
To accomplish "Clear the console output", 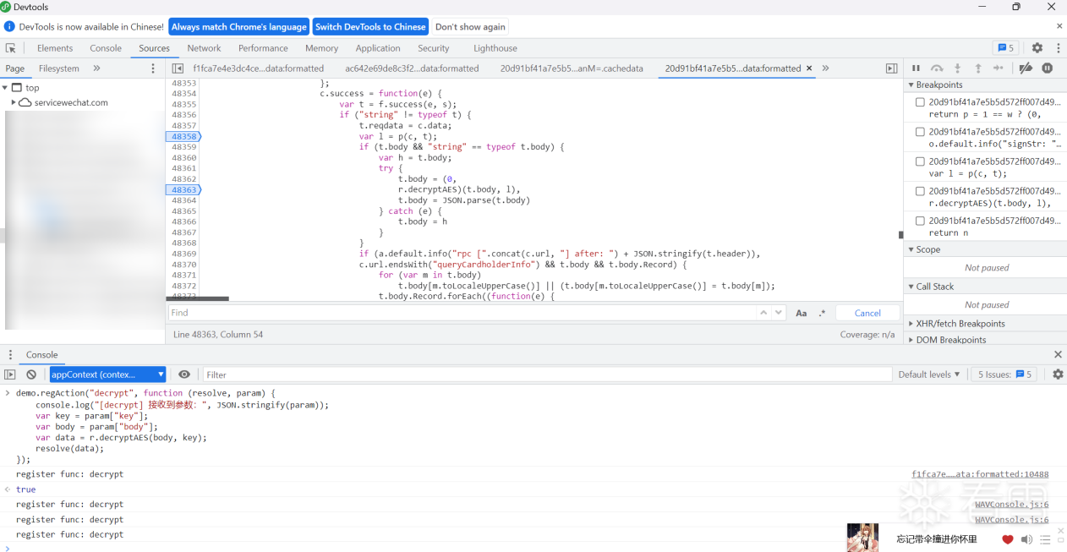I will pos(31,374).
